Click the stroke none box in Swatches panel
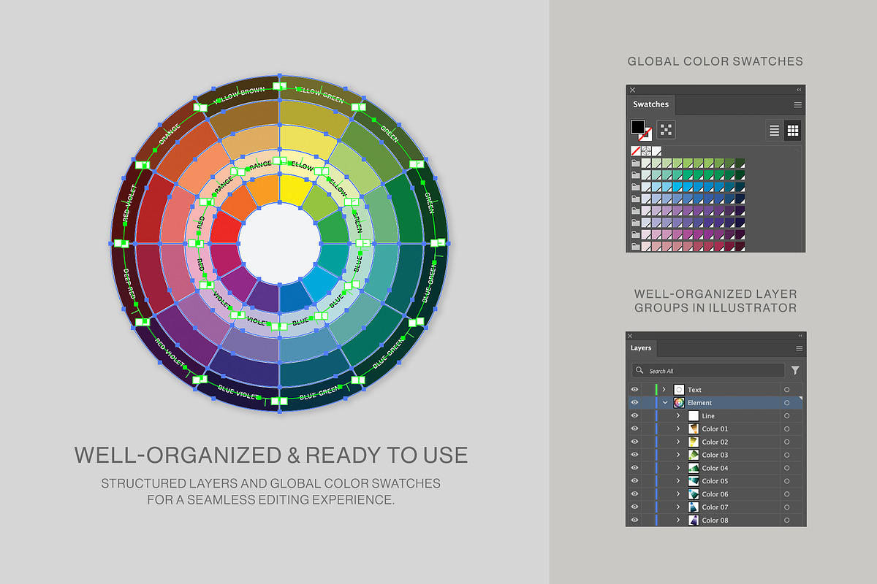Screen dimensions: 877x584 (x=645, y=135)
